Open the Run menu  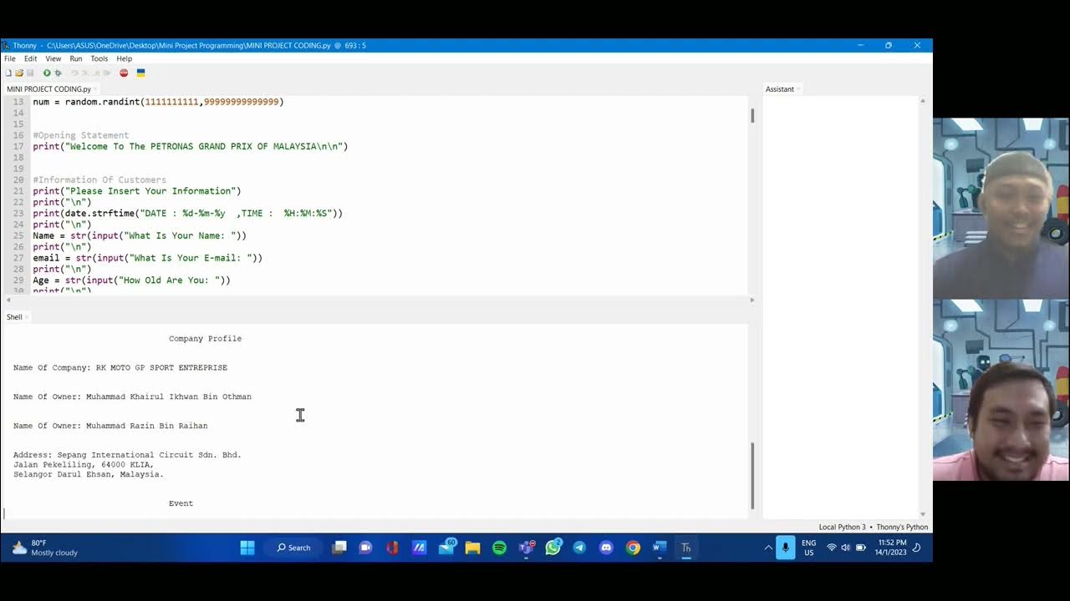click(x=76, y=58)
